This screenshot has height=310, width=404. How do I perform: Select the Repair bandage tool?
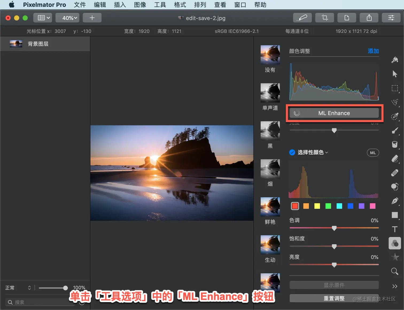(395, 173)
